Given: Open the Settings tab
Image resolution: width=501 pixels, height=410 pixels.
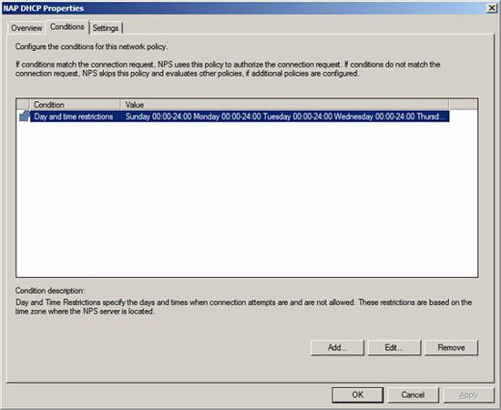Looking at the screenshot, I should (x=106, y=28).
